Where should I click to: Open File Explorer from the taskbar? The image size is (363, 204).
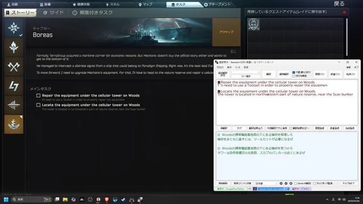click(65, 200)
